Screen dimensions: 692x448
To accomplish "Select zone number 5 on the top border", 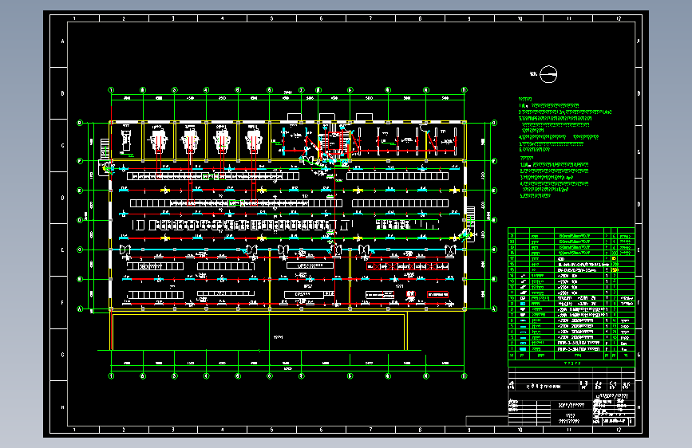I will [x=272, y=18].
